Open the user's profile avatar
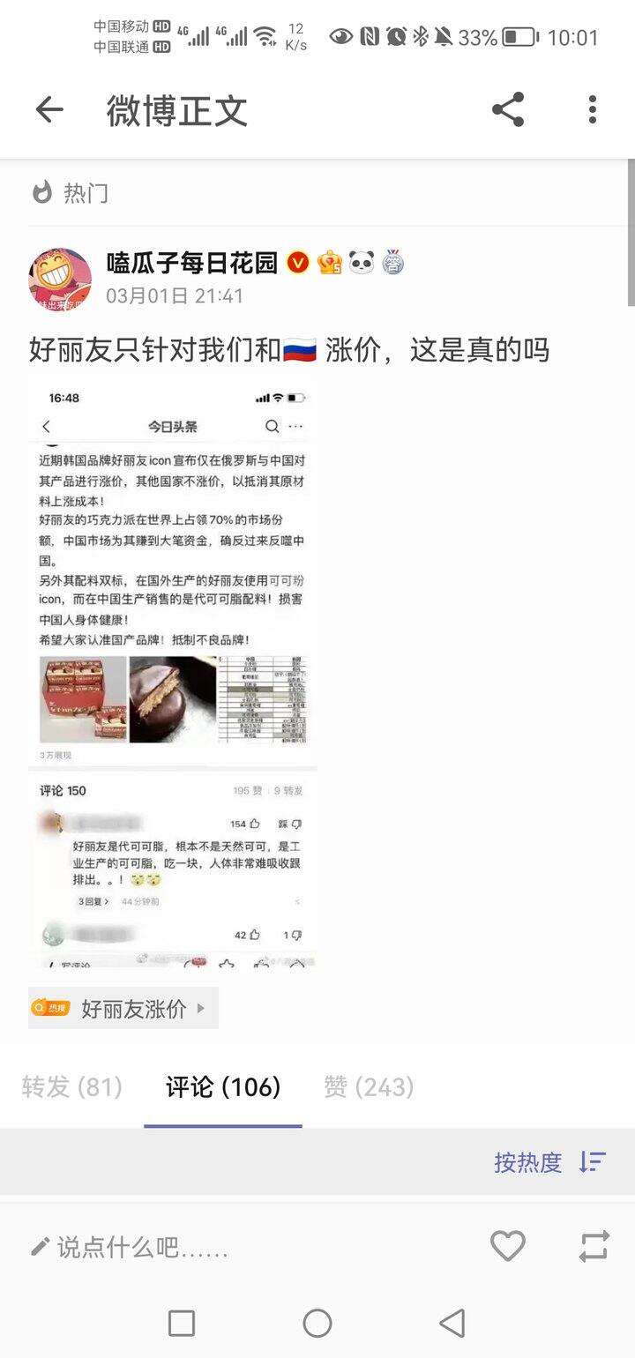Viewport: 635px width, 1358px height. pos(60,280)
